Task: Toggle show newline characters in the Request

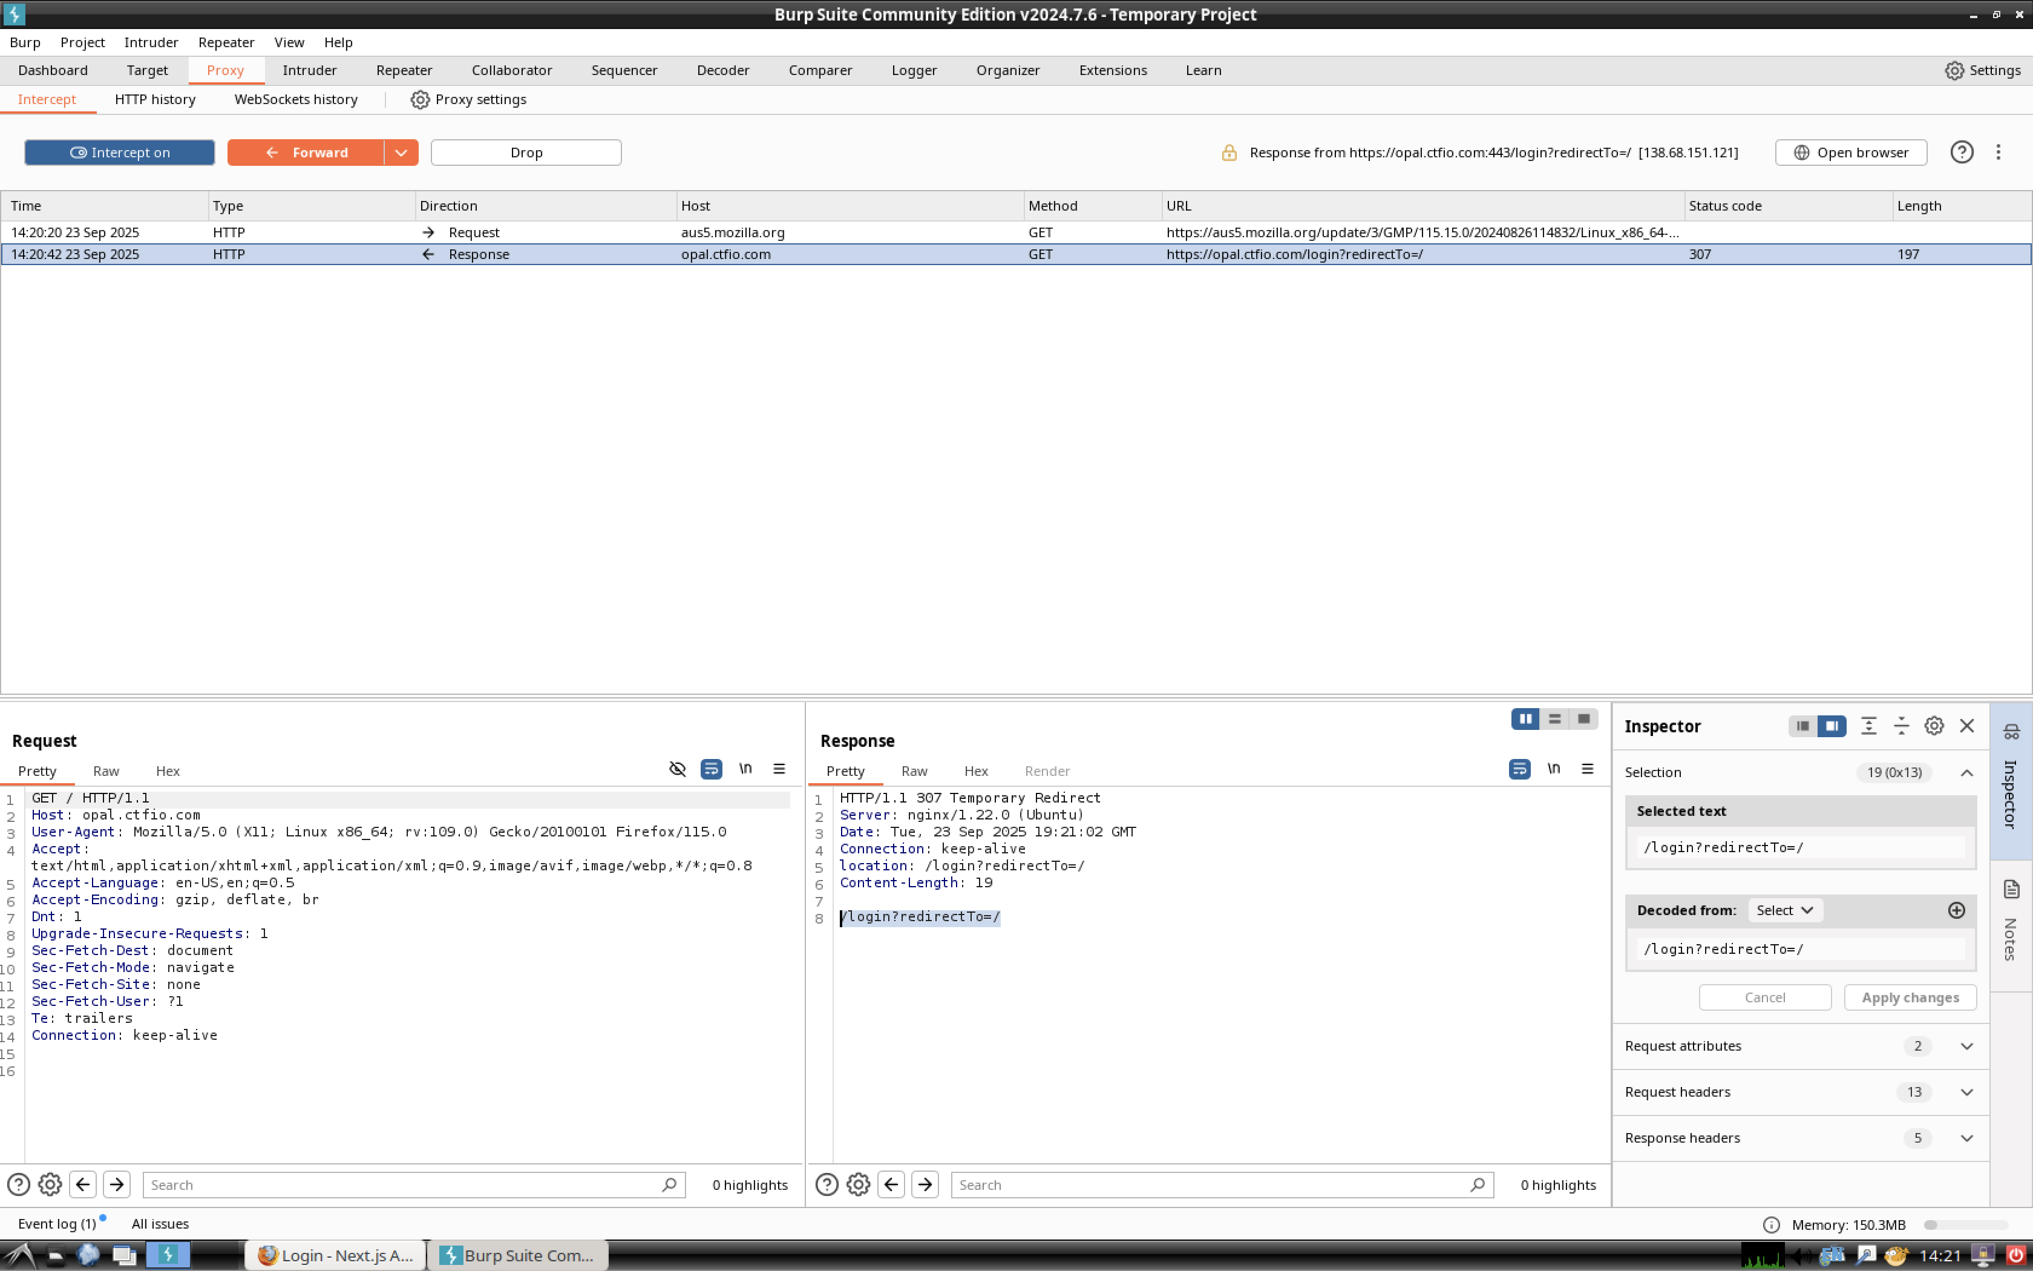Action: 745,769
